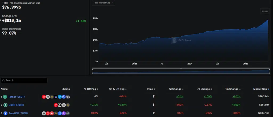This screenshot has height=117, width=273.
Task: Click the TON chain icon in Tether row
Action: [x=60, y=97]
